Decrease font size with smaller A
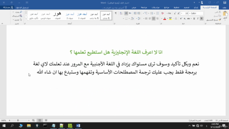Screen dimensions: 229x129 (x=175, y=13)
